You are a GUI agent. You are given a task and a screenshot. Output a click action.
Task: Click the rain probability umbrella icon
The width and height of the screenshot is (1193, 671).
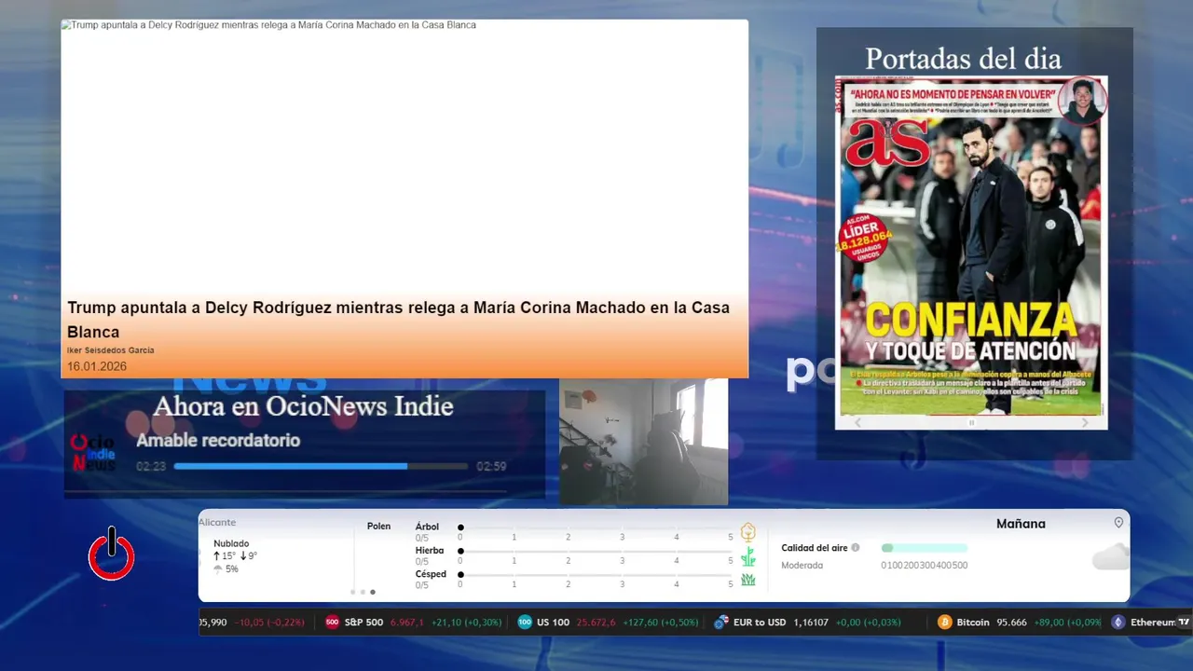[x=218, y=568]
